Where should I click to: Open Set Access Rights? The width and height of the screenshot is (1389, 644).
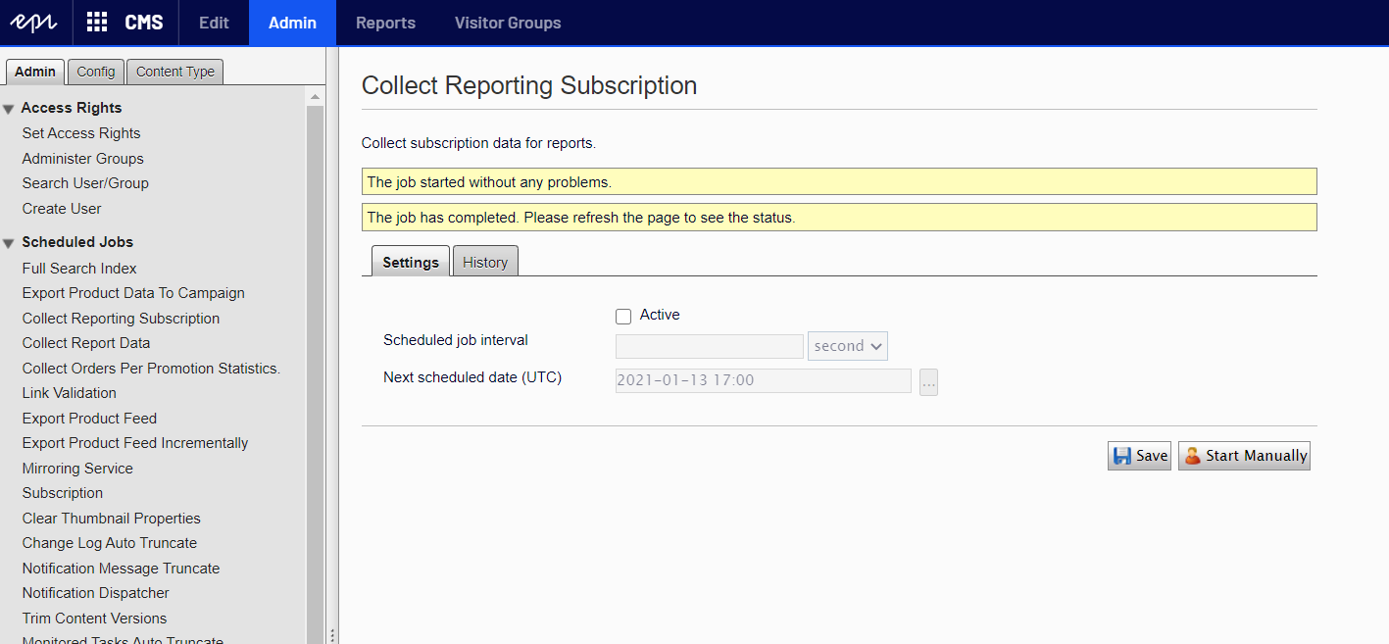pyautogui.click(x=81, y=133)
